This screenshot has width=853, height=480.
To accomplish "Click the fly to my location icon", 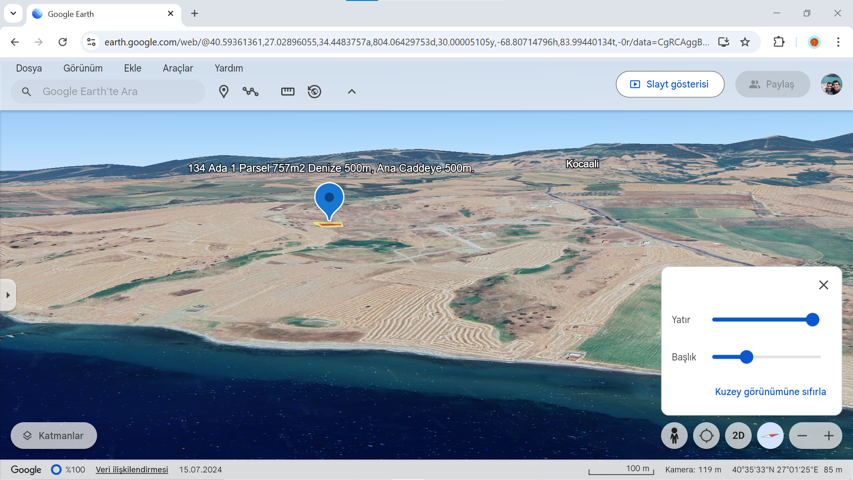I will point(706,436).
